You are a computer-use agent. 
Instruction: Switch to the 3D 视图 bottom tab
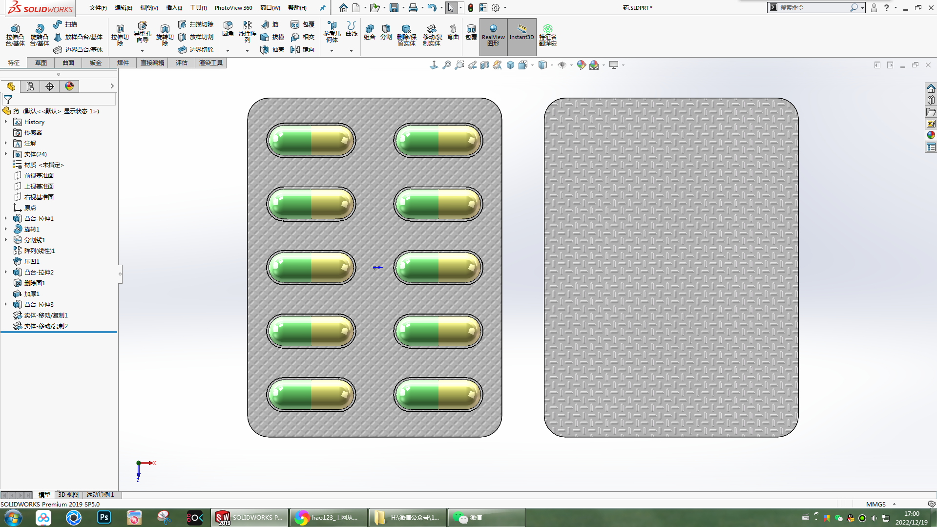click(x=68, y=495)
